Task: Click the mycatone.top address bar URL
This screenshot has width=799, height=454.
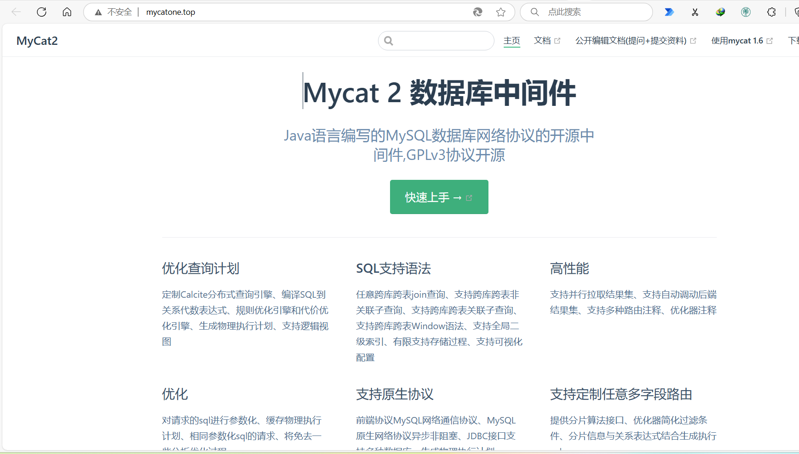Action: coord(171,12)
